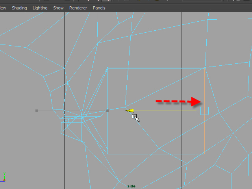Click the "side" camera label in the viewport

click(x=131, y=186)
